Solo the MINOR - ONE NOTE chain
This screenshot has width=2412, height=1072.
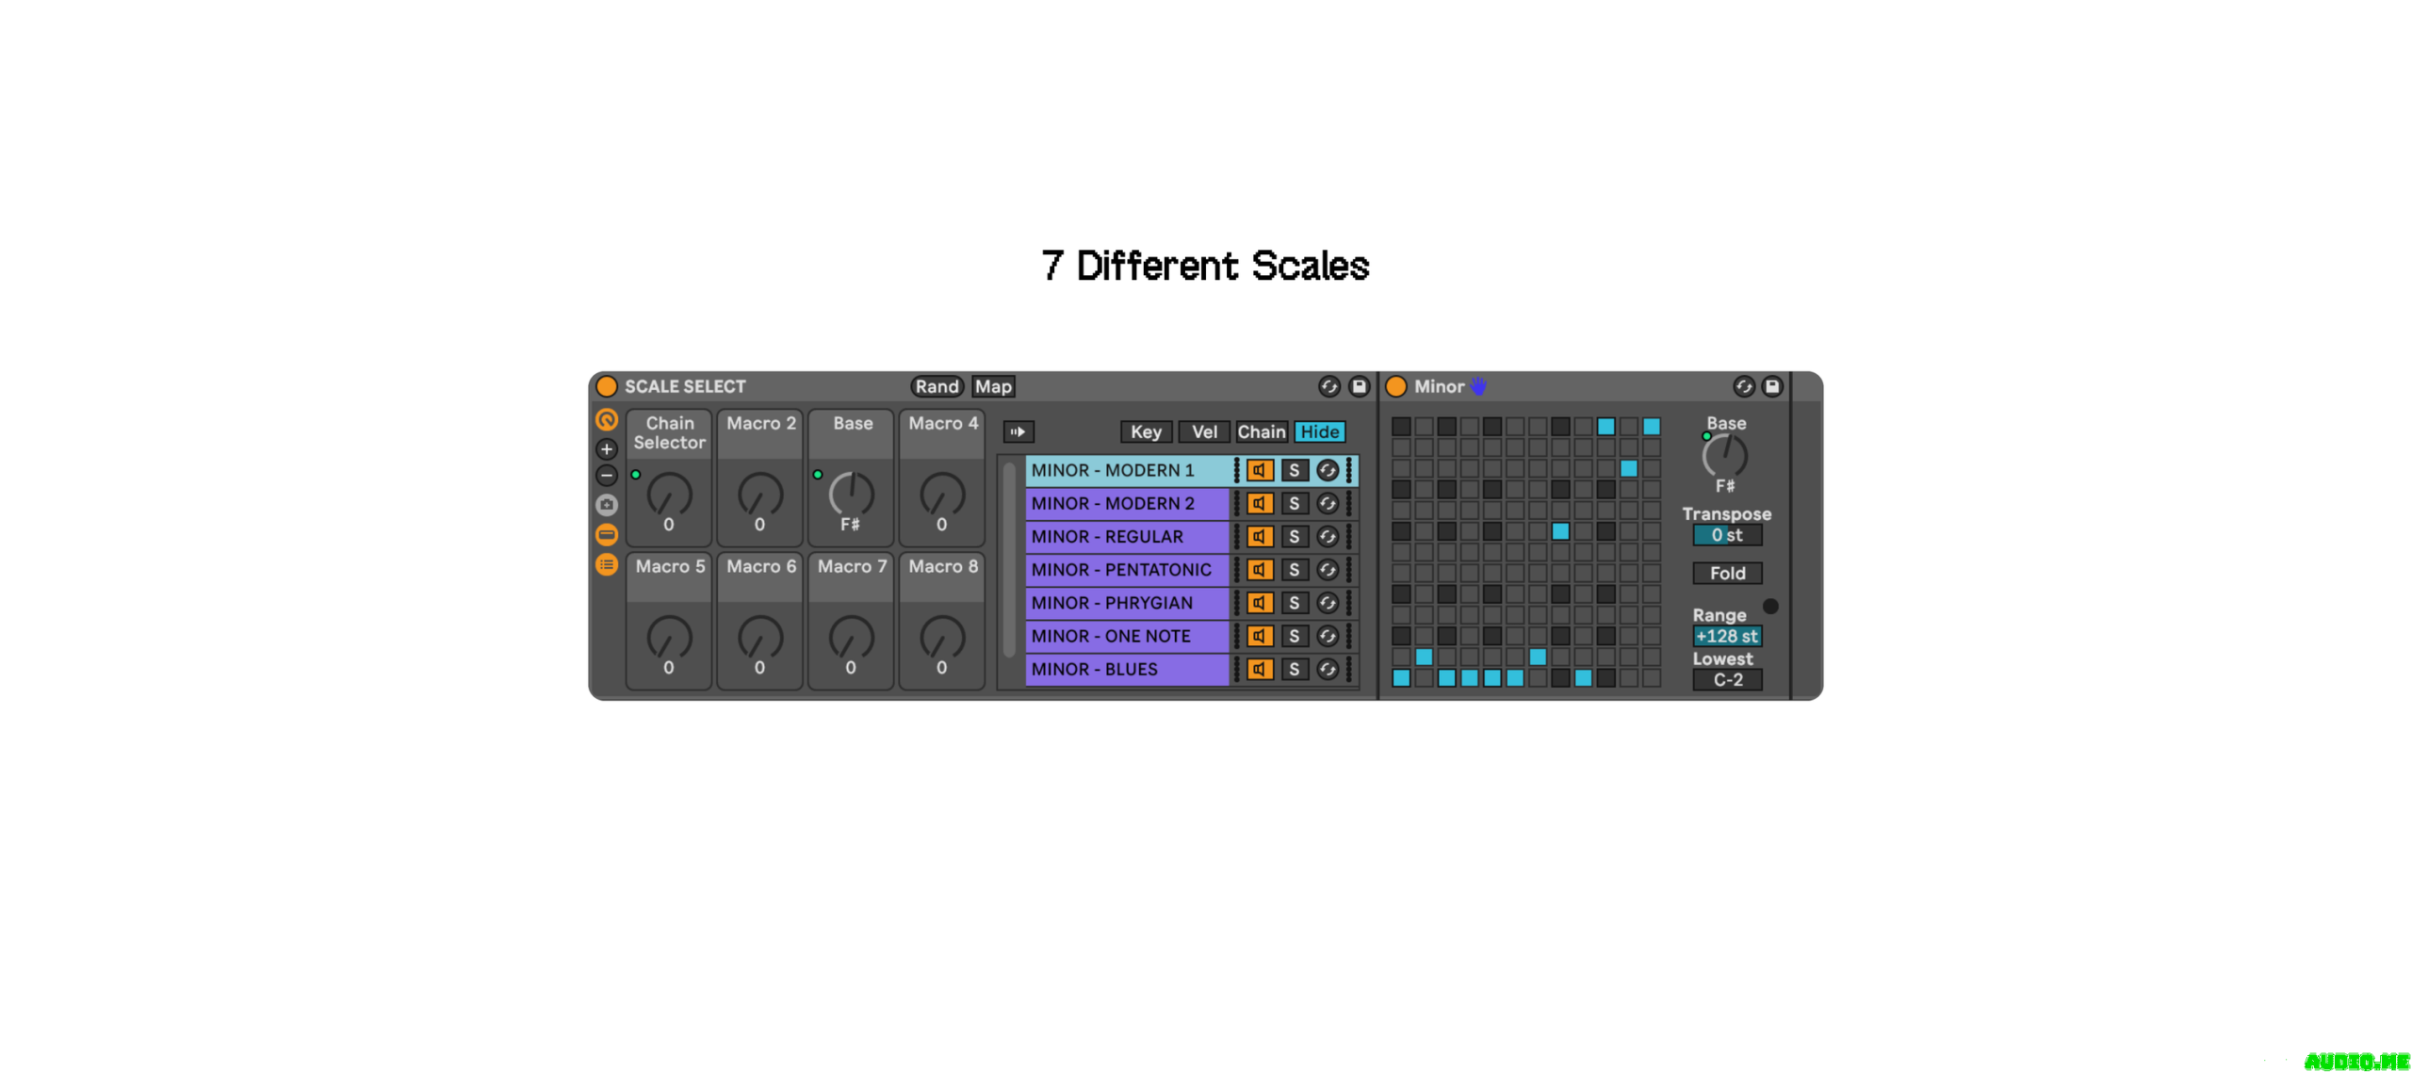(x=1295, y=636)
